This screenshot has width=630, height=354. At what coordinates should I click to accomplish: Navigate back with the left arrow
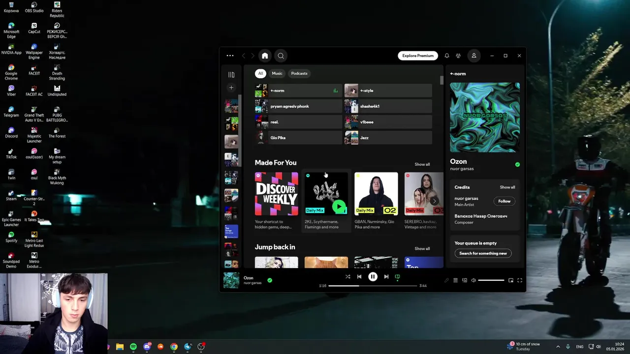[244, 56]
